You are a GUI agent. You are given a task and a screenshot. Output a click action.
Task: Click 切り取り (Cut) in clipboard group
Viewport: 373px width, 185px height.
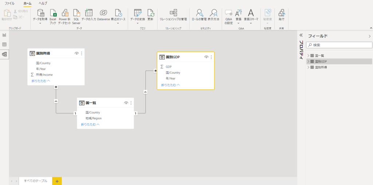tap(21, 11)
